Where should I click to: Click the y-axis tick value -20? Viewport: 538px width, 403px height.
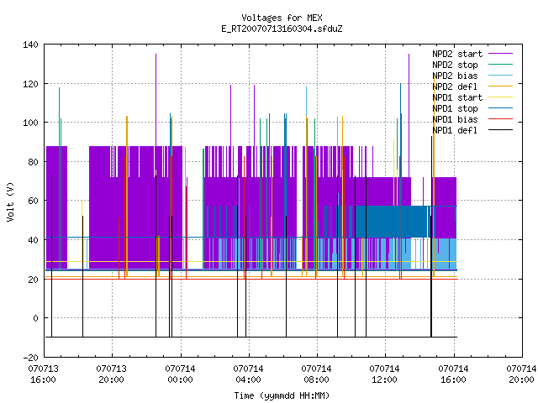[x=30, y=358]
